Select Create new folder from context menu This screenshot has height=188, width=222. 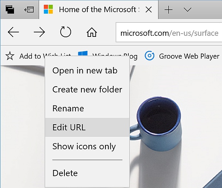(x=87, y=90)
